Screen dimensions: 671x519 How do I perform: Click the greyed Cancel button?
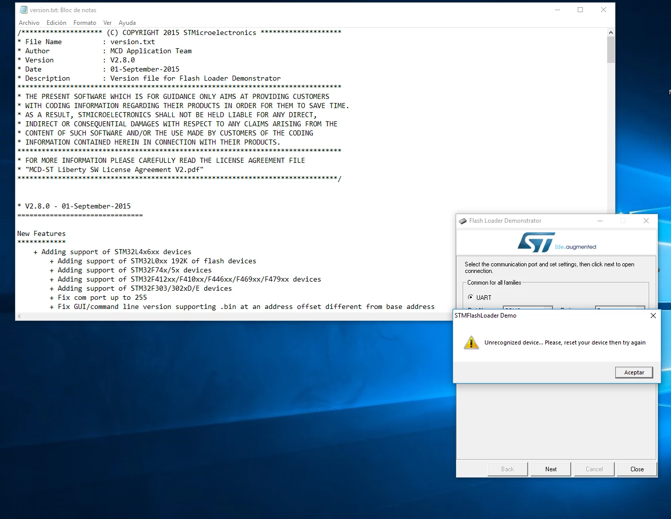594,469
